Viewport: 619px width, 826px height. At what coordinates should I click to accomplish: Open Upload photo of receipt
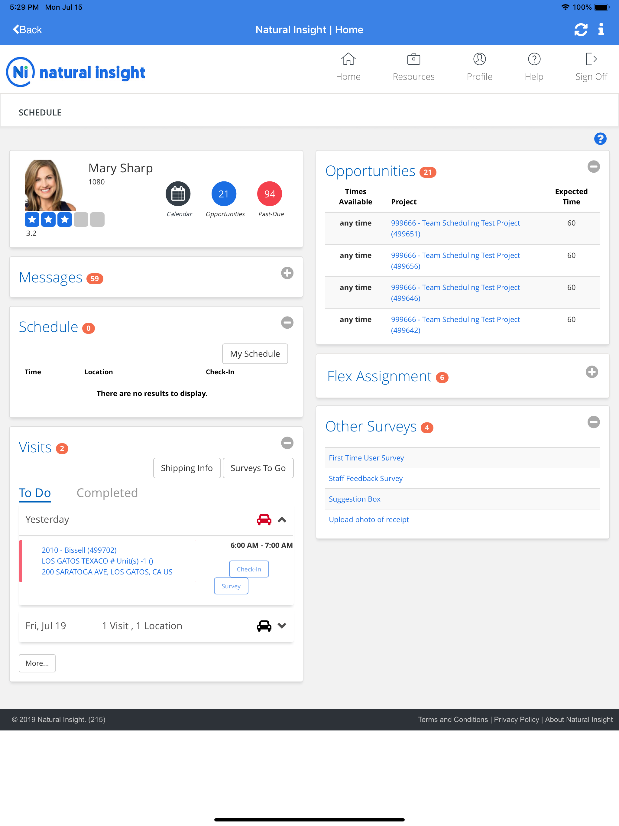[x=368, y=519]
